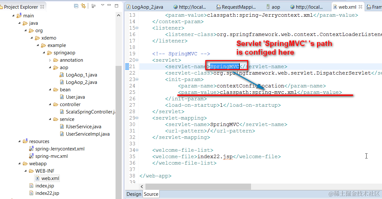Collapse the service package node
This screenshot has height=199, width=382.
(50, 119)
